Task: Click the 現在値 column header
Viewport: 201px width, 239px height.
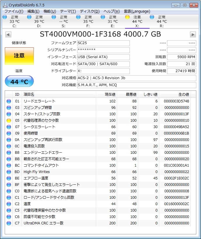Action: 106,95
